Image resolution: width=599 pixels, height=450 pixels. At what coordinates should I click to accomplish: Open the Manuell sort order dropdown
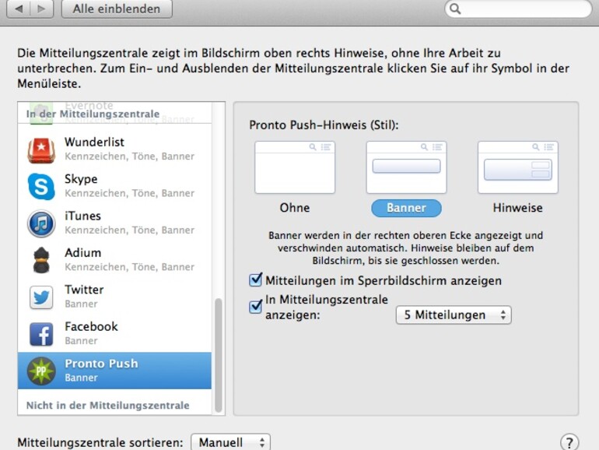click(230, 442)
